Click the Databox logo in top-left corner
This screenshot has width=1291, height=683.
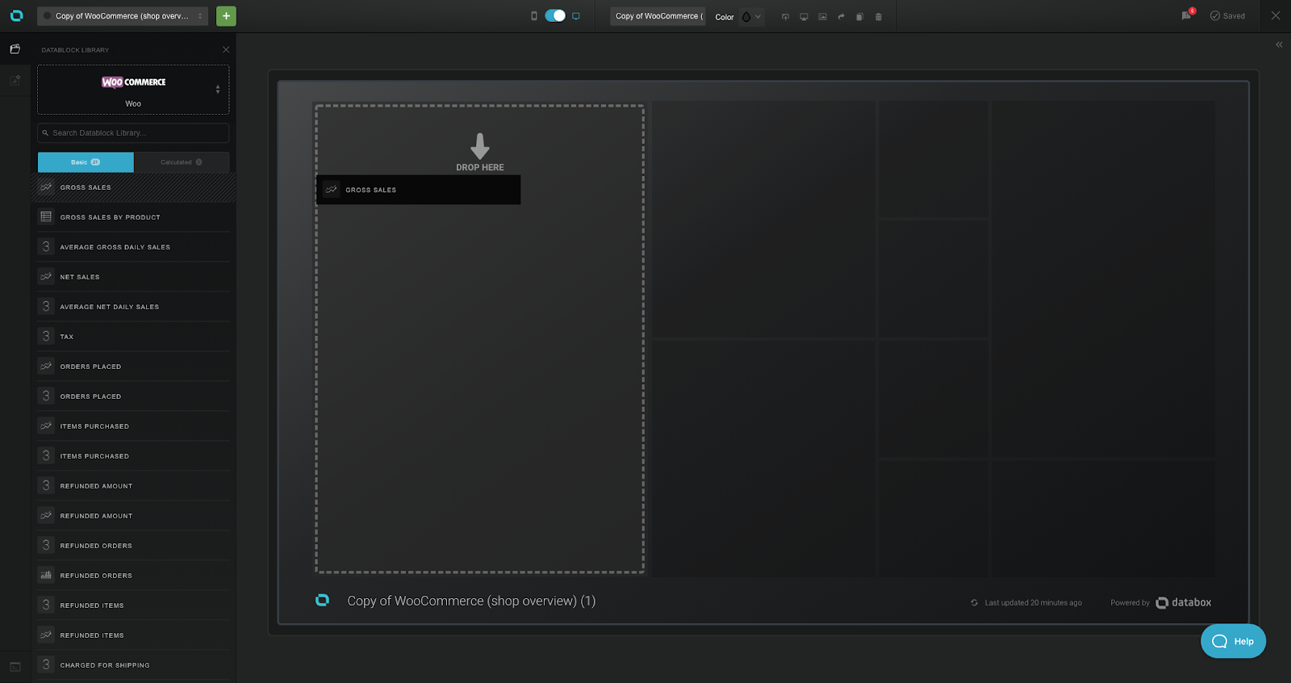(16, 15)
